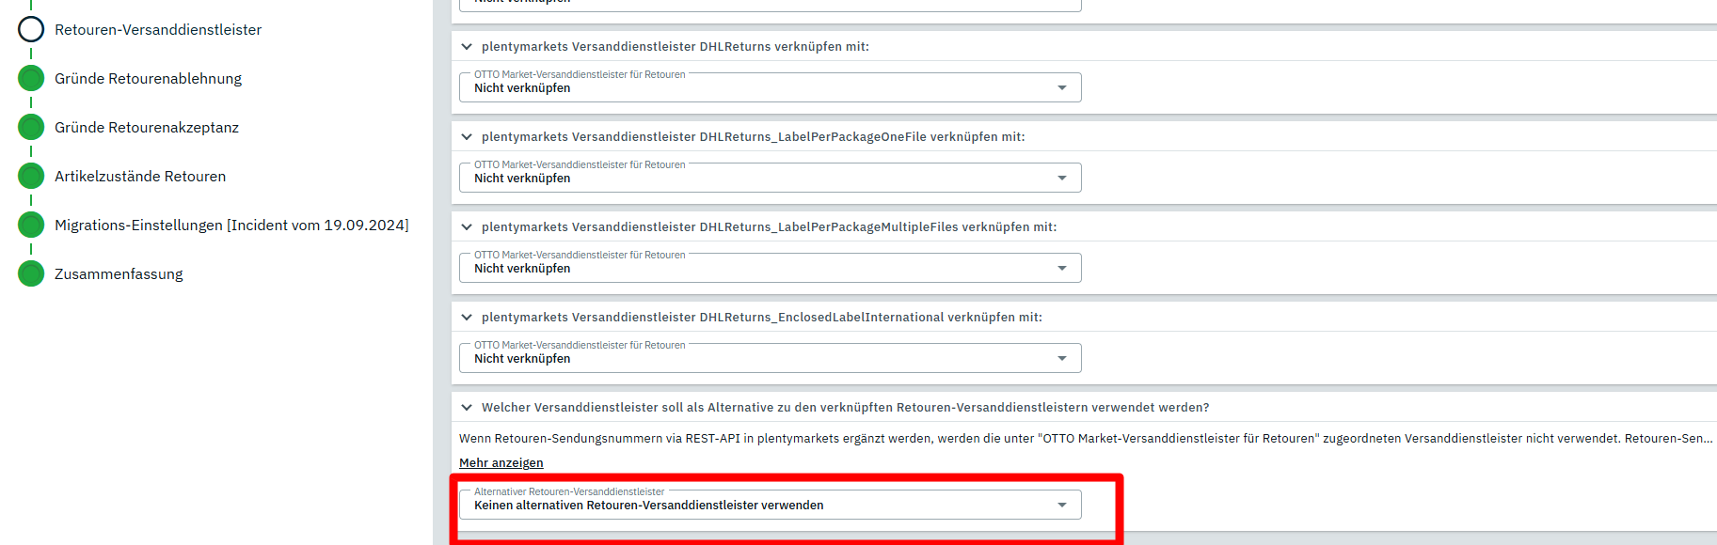Screen dimensions: 1717x545
Task: Collapse the DHLReturns_LabelPerPackageOneFile section chevron
Action: 467,137
